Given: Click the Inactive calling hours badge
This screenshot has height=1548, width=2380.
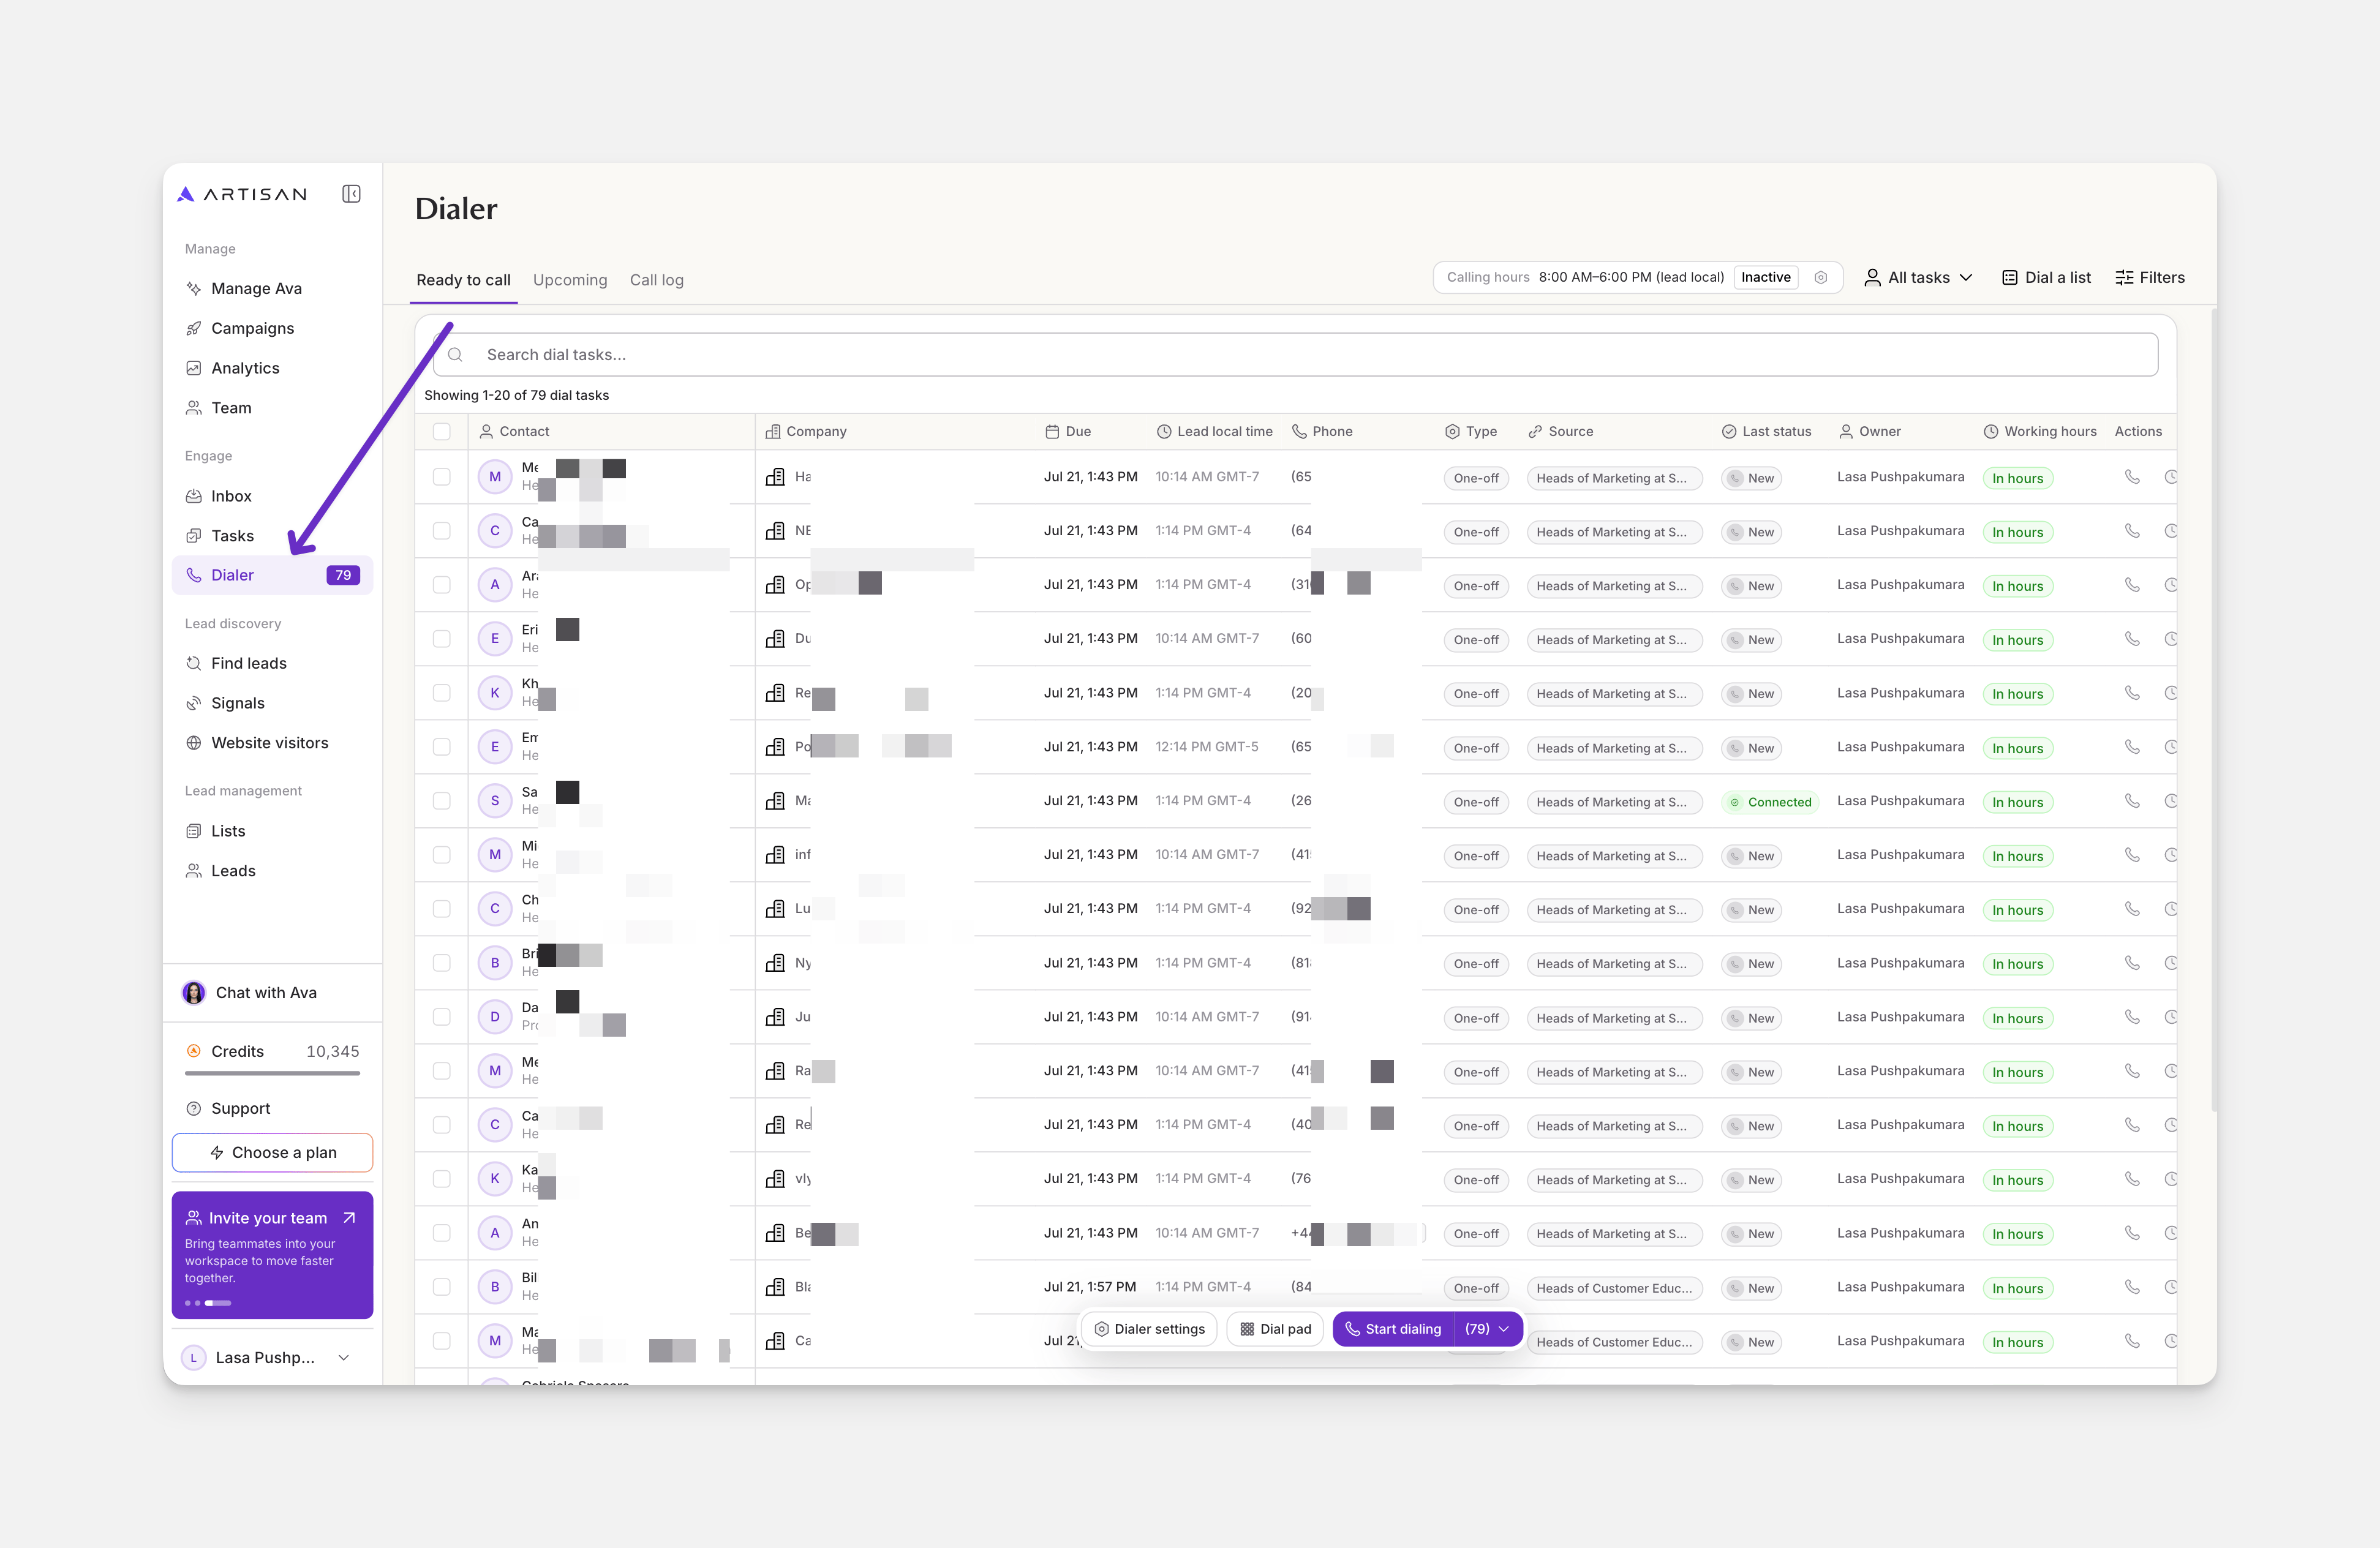Looking at the screenshot, I should coord(1766,278).
